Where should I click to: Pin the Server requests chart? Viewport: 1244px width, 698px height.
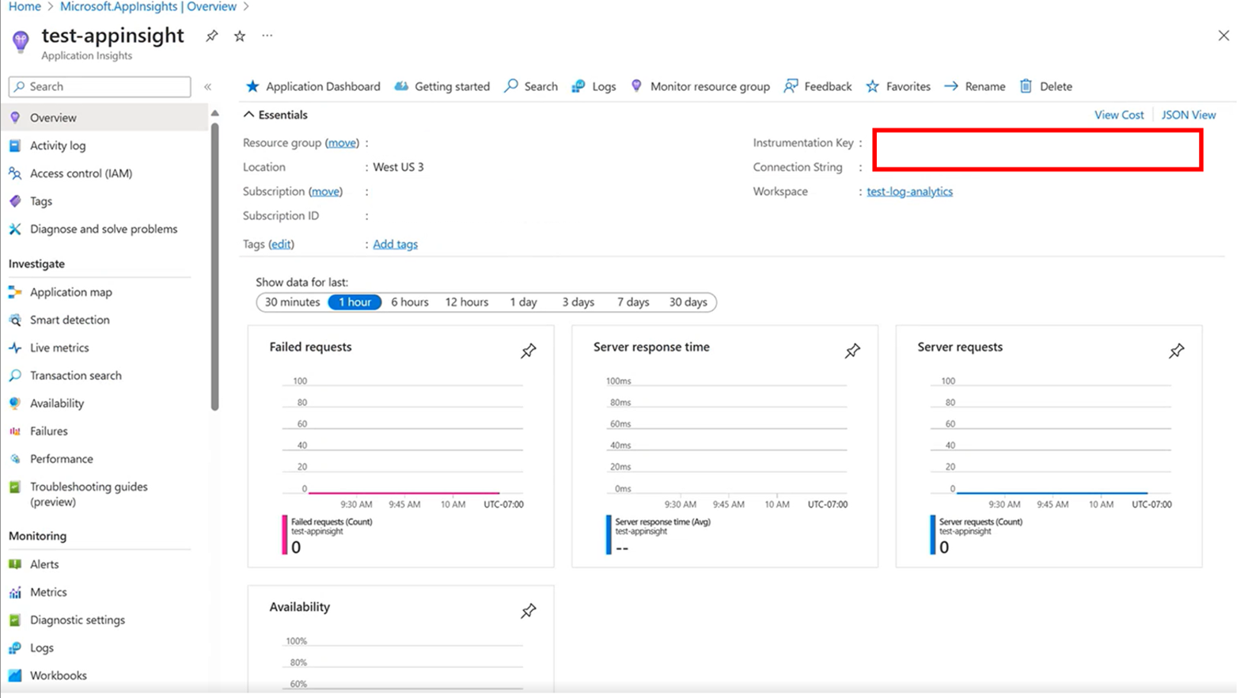point(1176,351)
